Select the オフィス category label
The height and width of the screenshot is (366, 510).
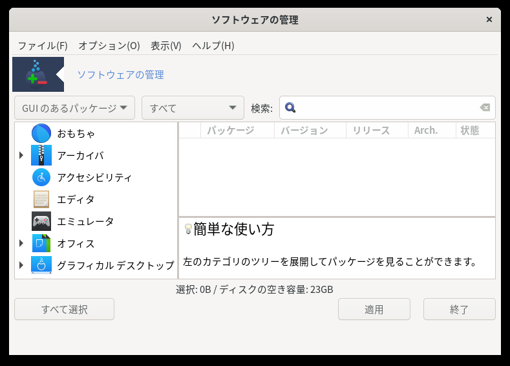tap(76, 244)
